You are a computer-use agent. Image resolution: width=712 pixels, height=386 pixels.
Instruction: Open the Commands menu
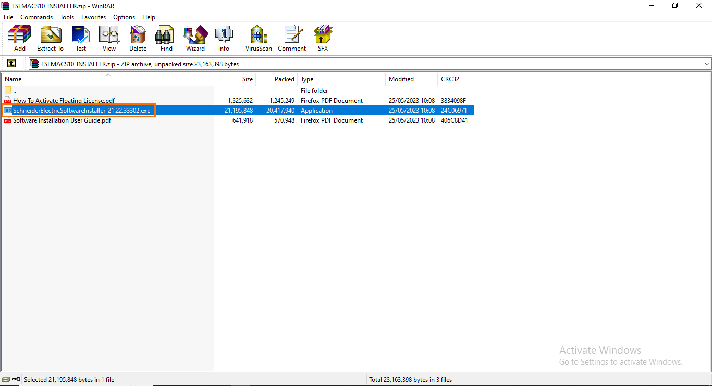pos(36,17)
